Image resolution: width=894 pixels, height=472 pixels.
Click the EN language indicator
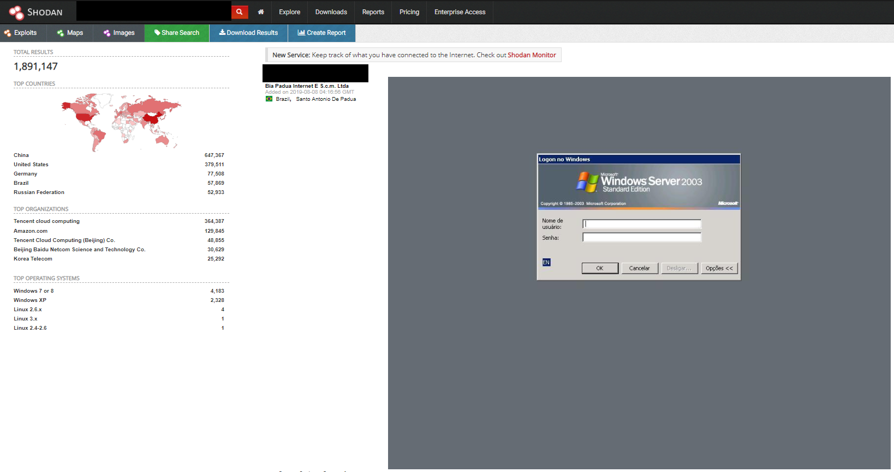pos(546,262)
